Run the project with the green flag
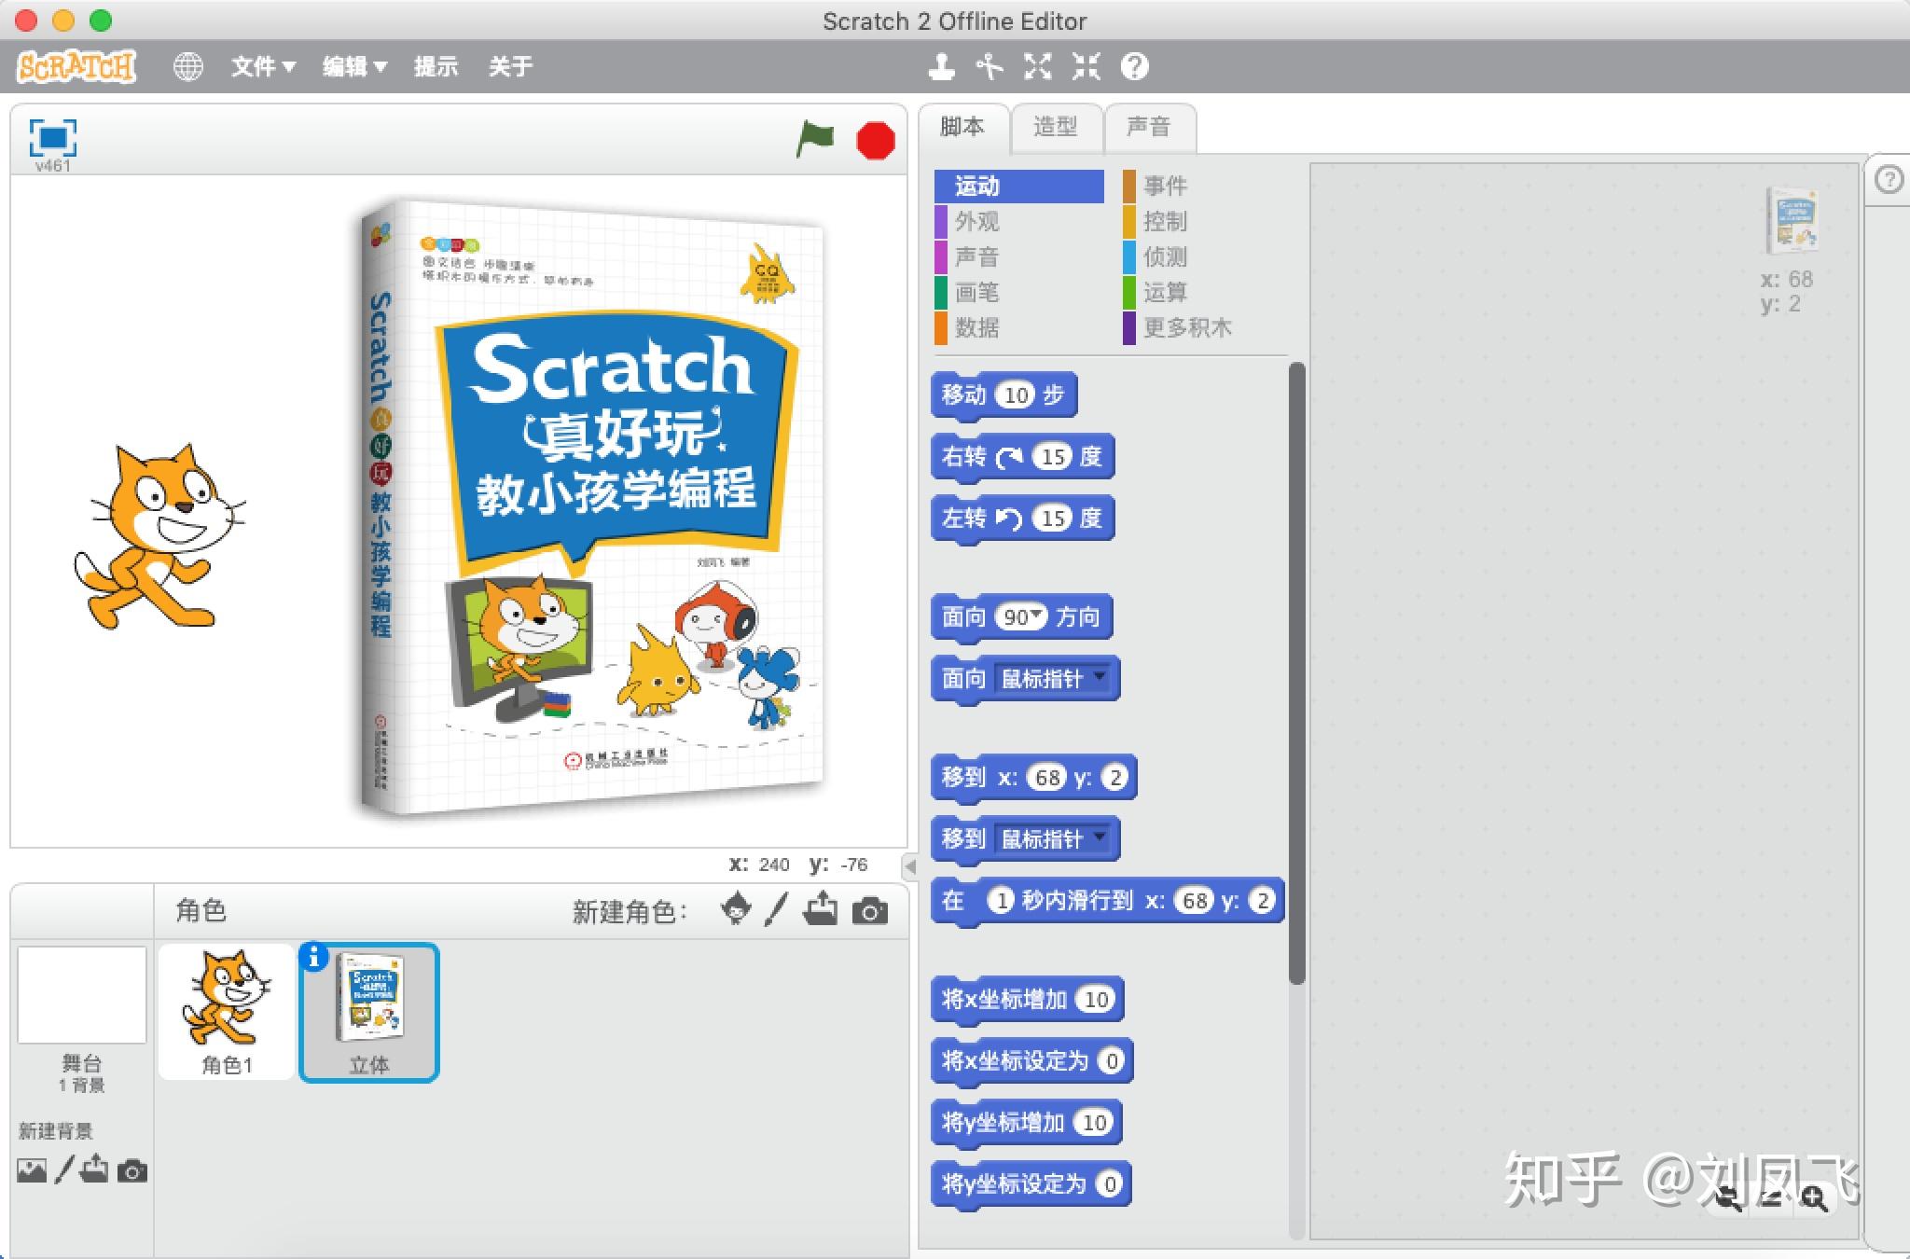 tap(814, 141)
